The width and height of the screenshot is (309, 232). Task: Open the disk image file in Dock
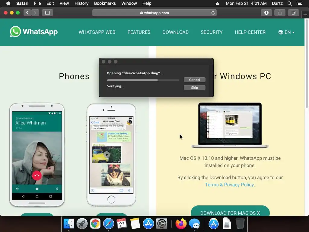point(227,224)
